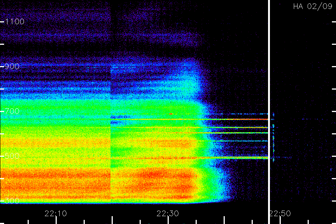Click the 1100 frequency axis label
This screenshot has height=224, width=336.
15,21
